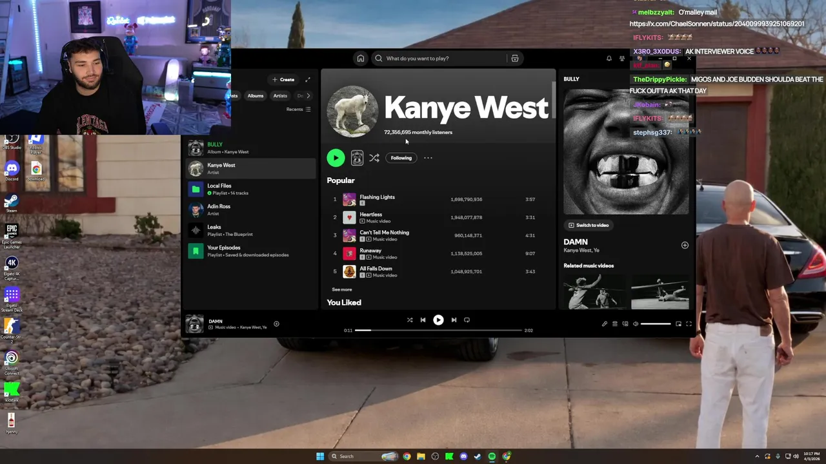Open Elgato Stream Deck shortcut

[12, 300]
